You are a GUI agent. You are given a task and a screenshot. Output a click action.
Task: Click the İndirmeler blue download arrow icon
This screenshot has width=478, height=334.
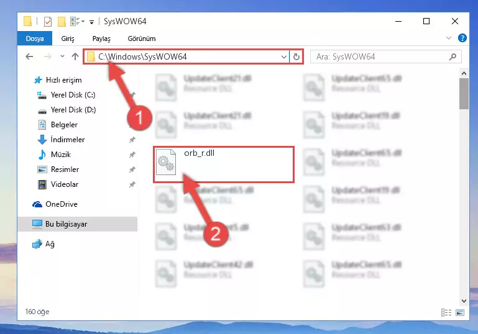point(42,140)
